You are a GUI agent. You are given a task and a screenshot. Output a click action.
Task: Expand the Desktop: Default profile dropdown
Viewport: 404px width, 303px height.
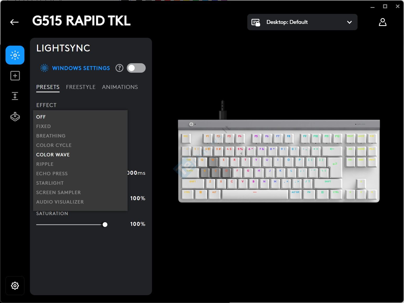(x=302, y=22)
